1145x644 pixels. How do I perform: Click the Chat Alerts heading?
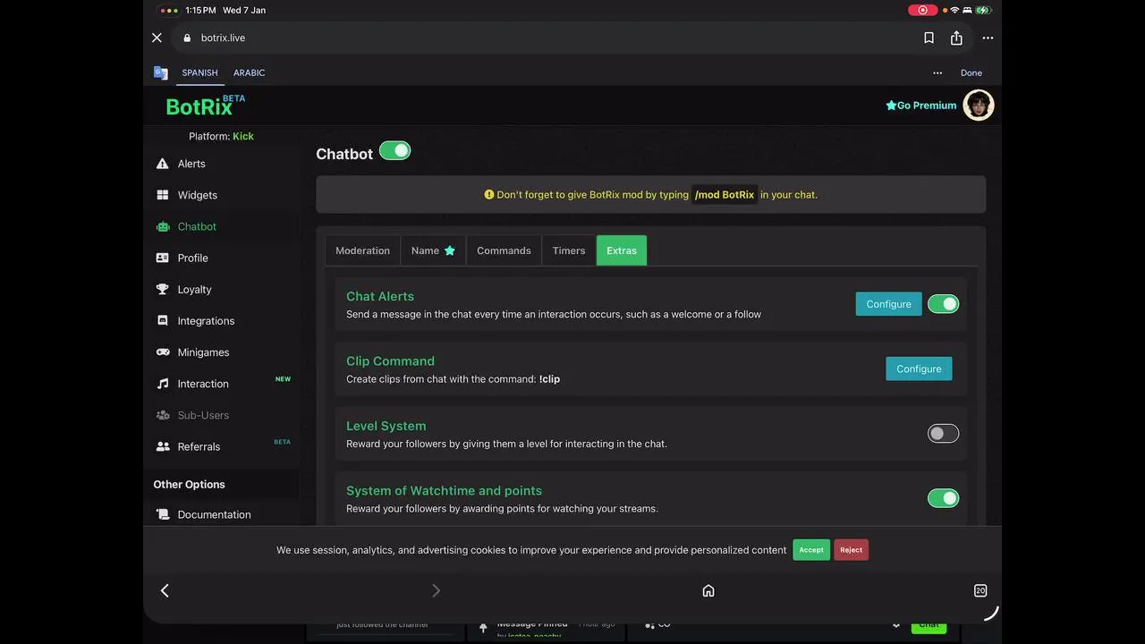(x=380, y=296)
